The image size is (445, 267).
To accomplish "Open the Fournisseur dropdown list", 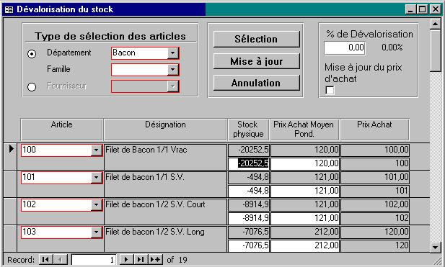I will (173, 86).
